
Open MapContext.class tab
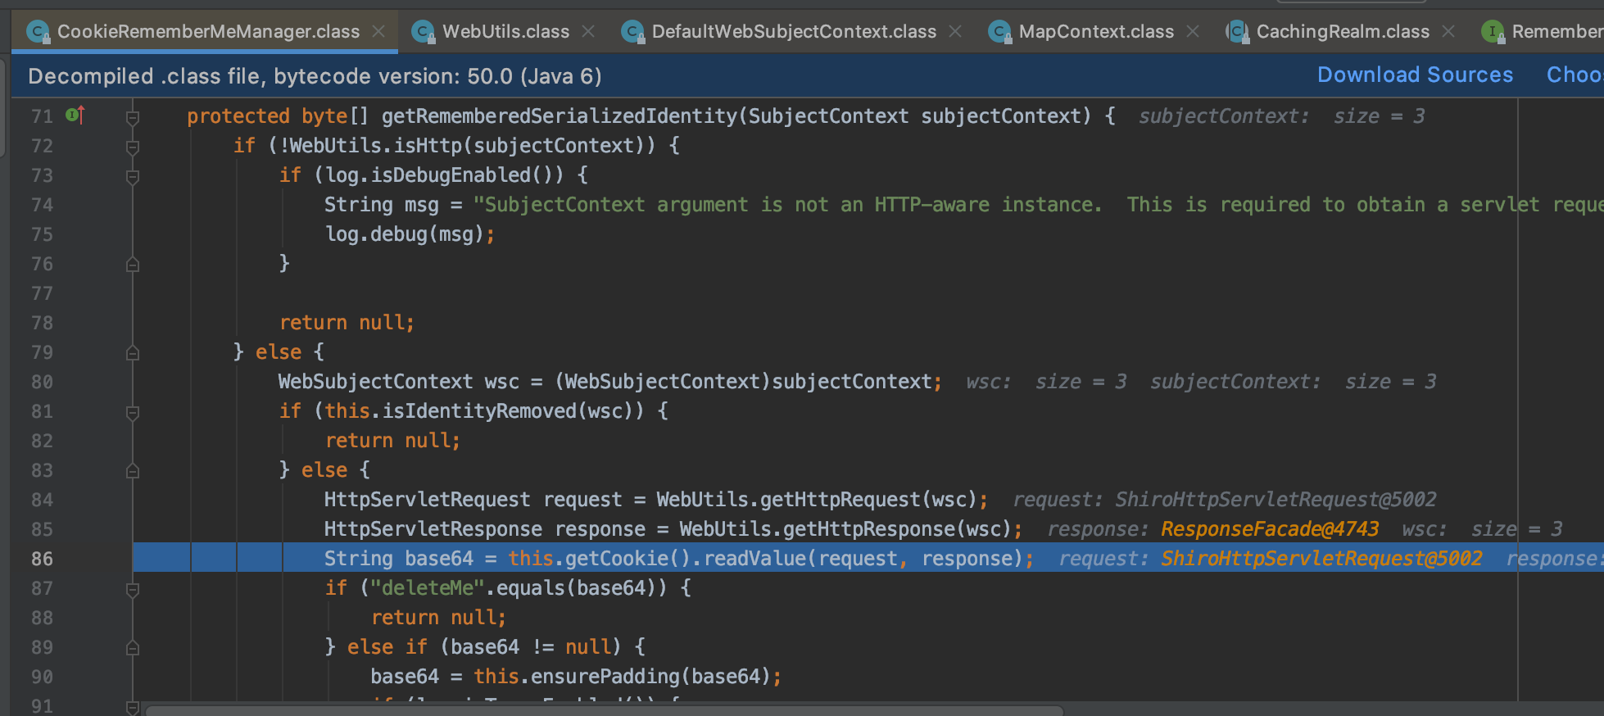(x=1096, y=32)
